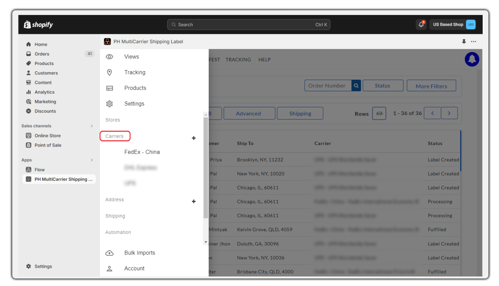Viewport: 499px width, 286px height.
Task: Click the Flow app icon
Action: [x=29, y=170]
